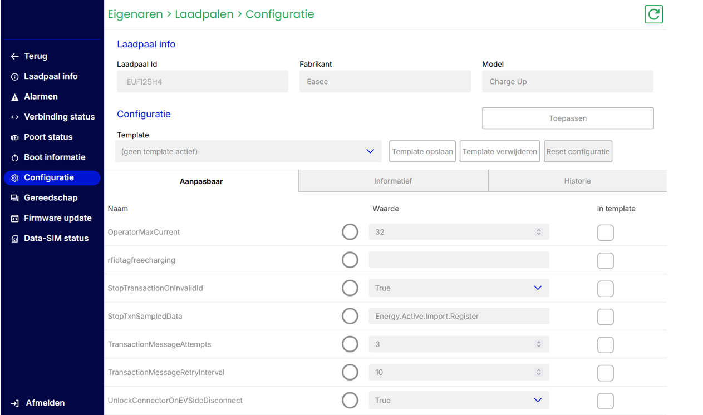Click the Poort status icon

pyautogui.click(x=15, y=137)
